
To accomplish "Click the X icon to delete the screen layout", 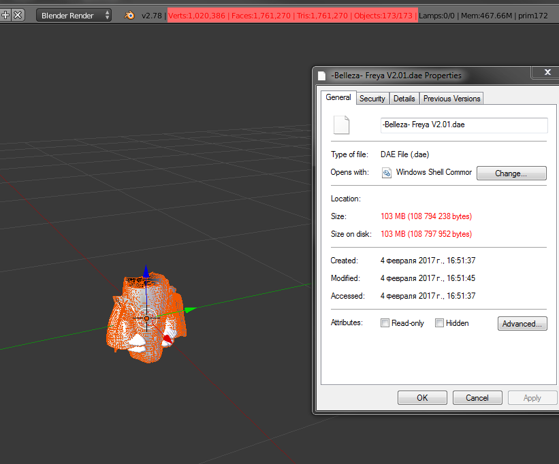I will [x=18, y=15].
